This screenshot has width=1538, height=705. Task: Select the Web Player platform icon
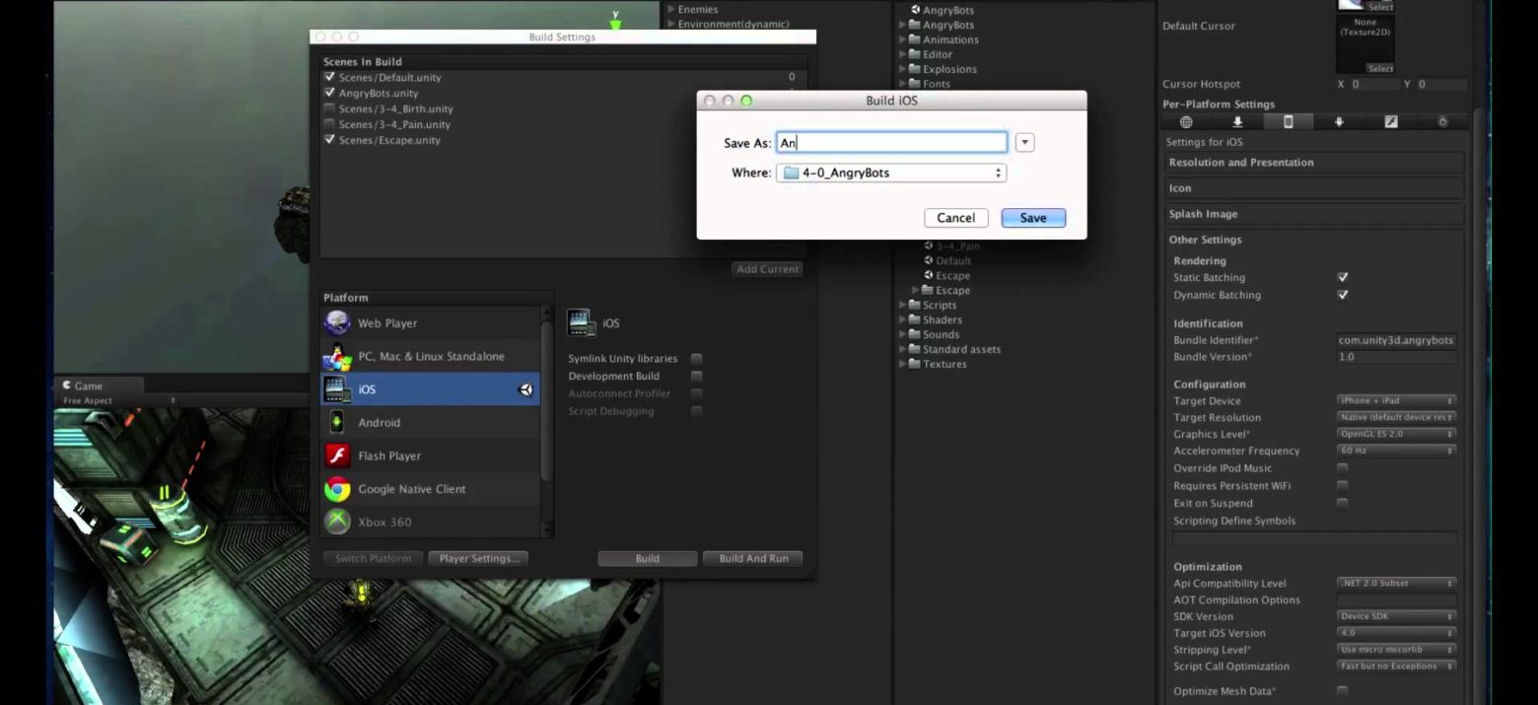pos(338,323)
